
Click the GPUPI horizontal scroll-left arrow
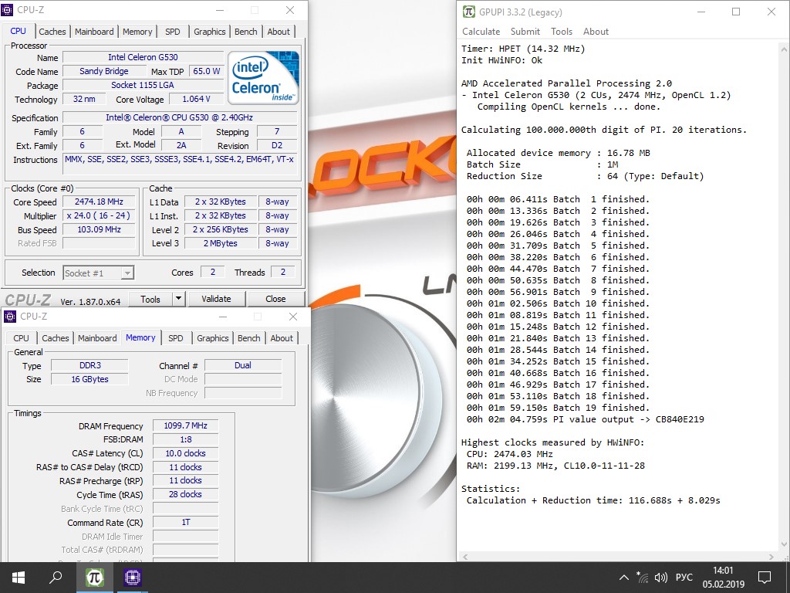click(x=465, y=557)
